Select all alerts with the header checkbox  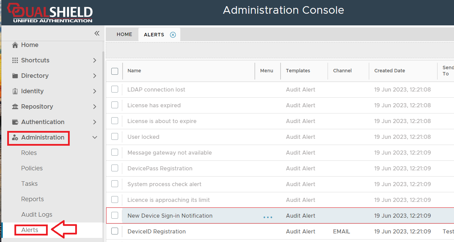[115, 71]
